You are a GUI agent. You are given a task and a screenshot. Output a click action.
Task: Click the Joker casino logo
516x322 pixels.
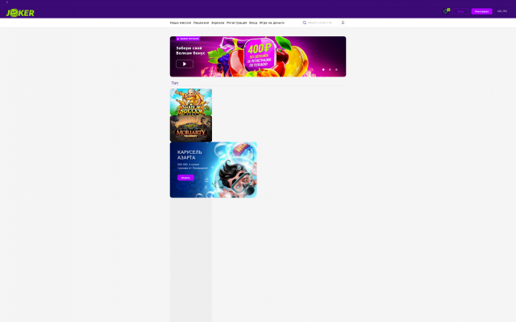[x=20, y=13]
